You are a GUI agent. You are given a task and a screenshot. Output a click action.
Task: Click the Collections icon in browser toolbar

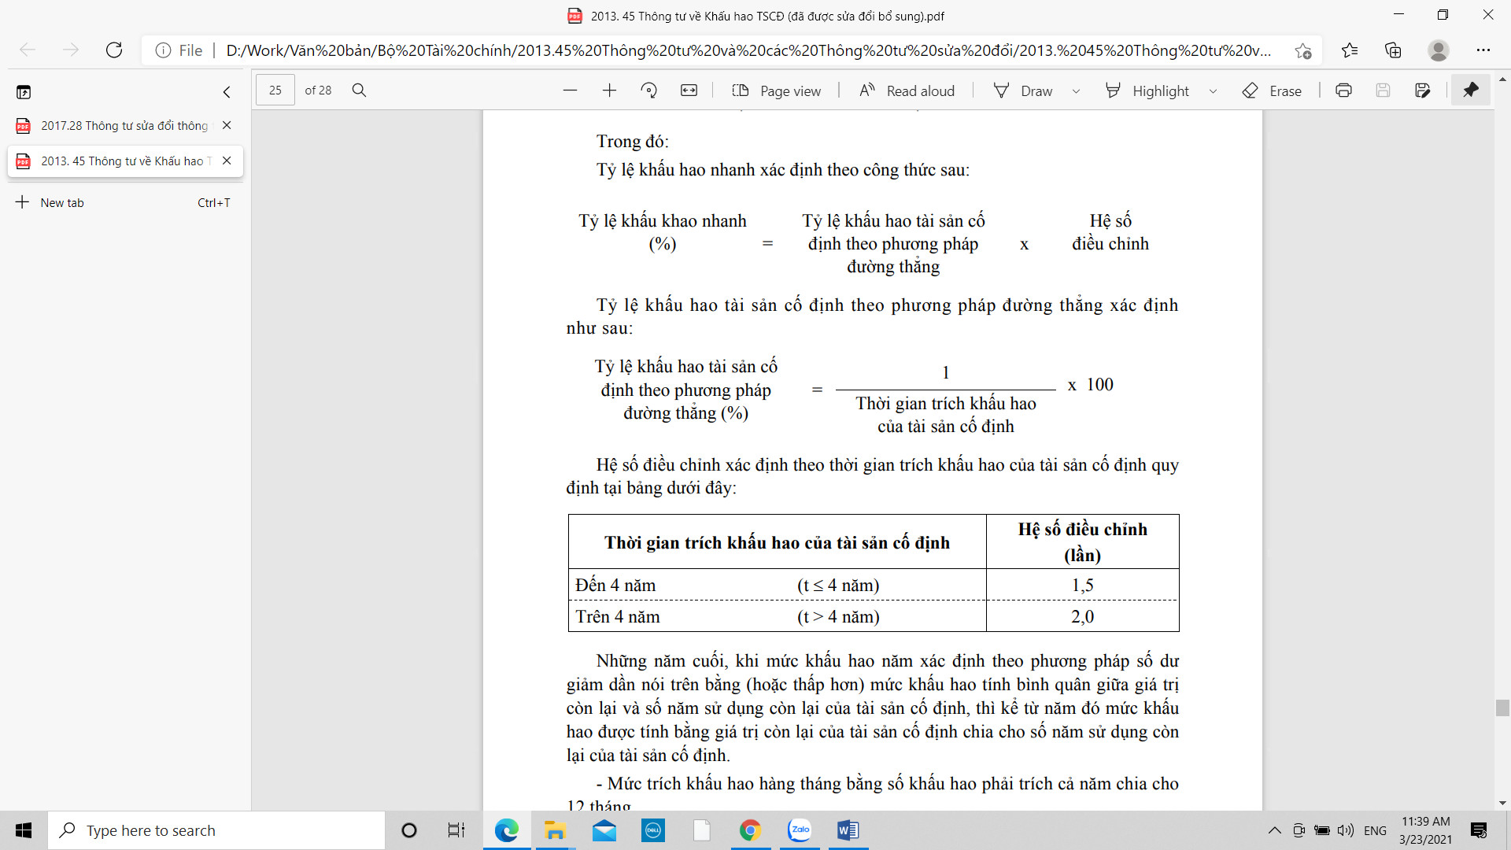pyautogui.click(x=1393, y=50)
